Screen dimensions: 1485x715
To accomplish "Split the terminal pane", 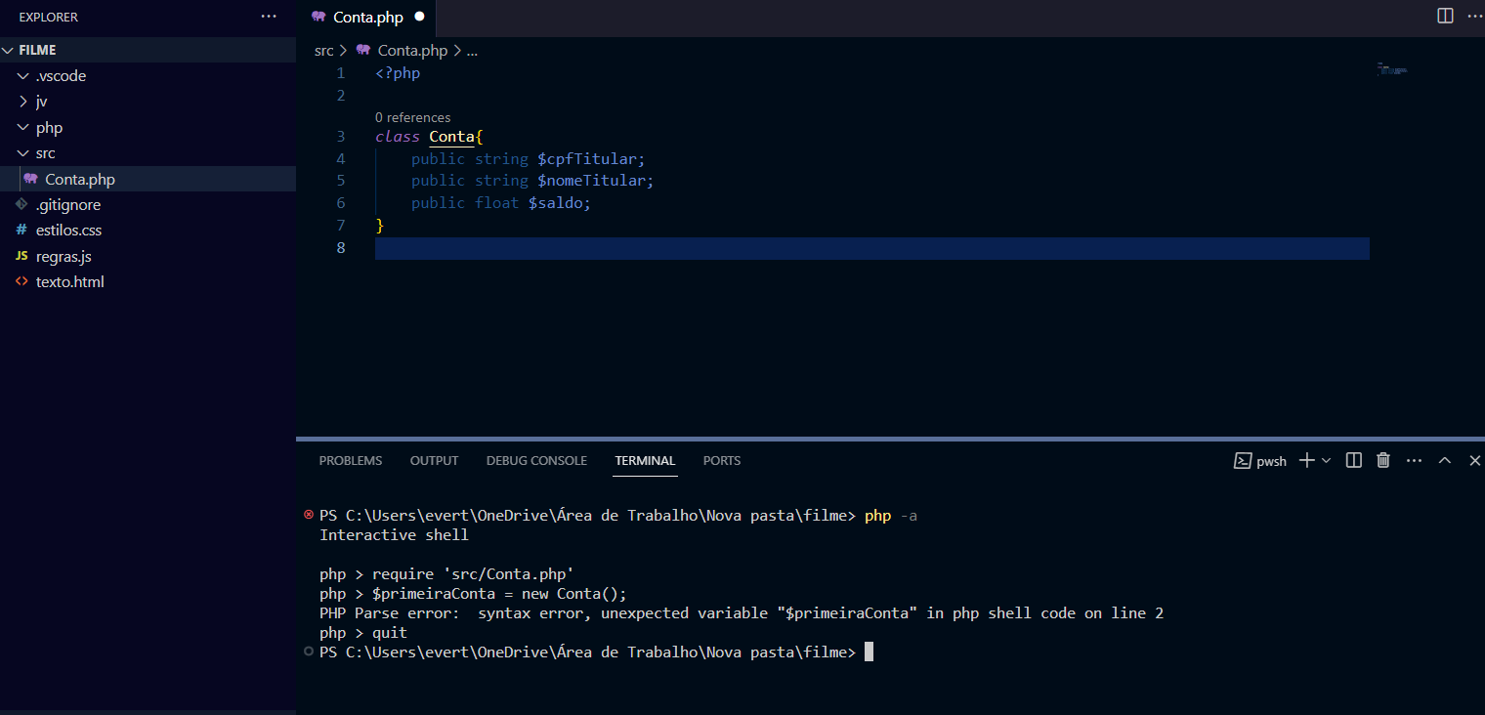I will click(1354, 461).
